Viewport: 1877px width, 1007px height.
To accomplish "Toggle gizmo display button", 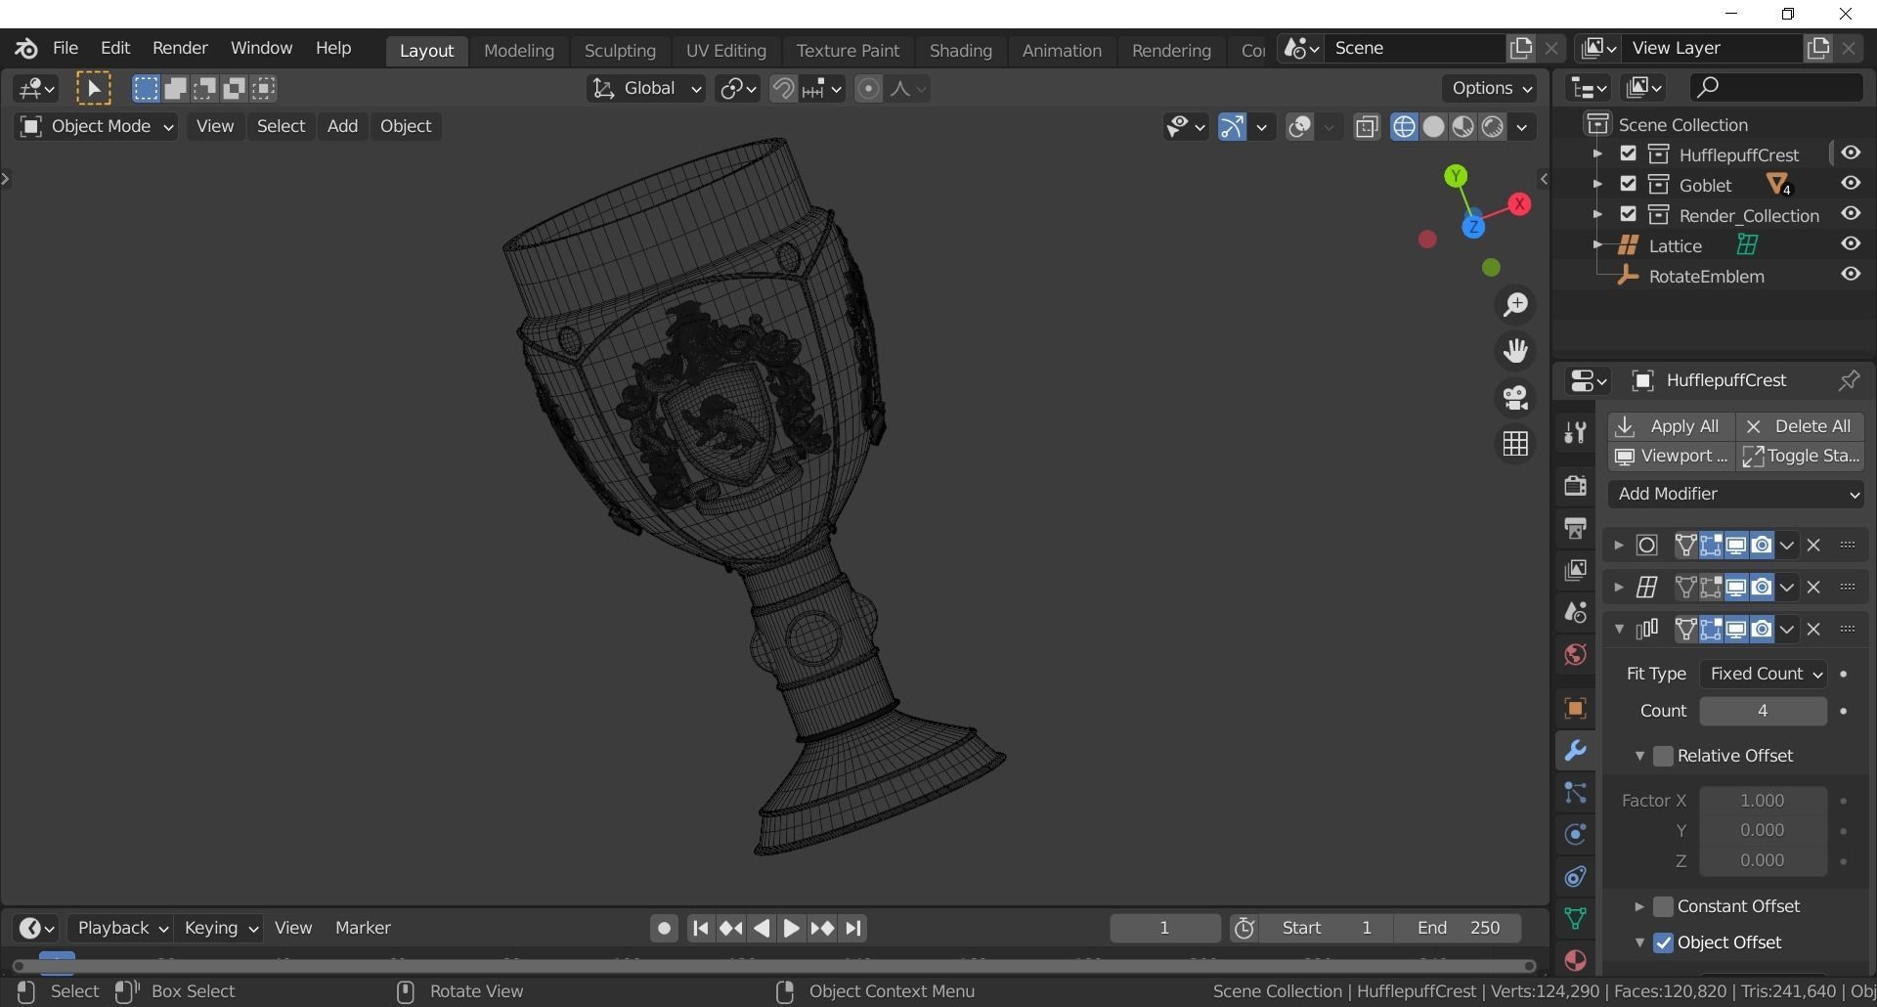I will tap(1232, 127).
